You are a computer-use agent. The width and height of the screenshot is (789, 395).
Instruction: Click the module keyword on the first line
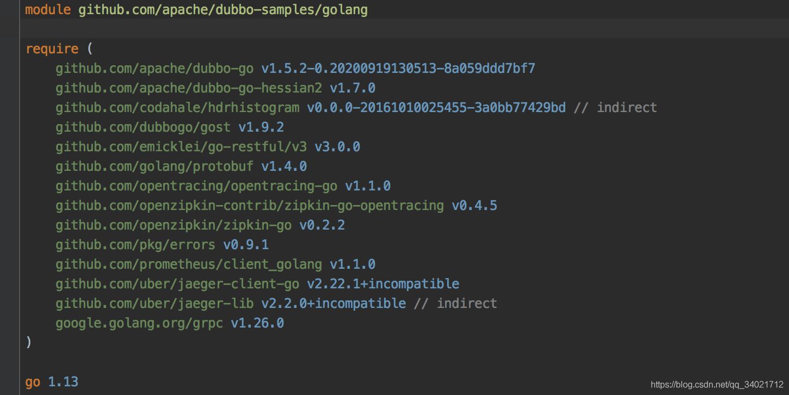[48, 10]
